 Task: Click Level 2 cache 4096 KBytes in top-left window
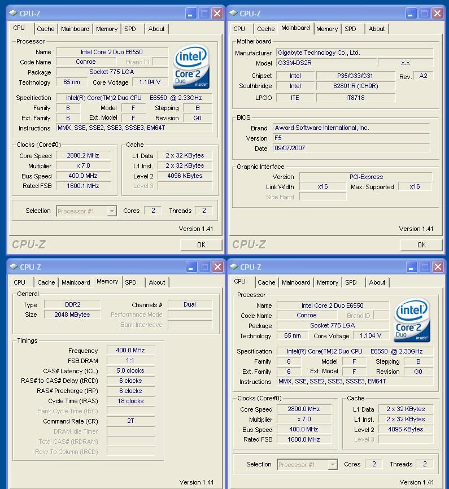pos(185,176)
